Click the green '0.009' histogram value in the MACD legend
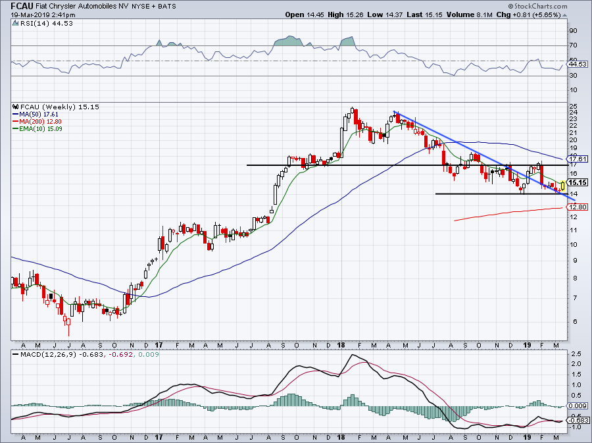592x443 pixels. click(149, 355)
